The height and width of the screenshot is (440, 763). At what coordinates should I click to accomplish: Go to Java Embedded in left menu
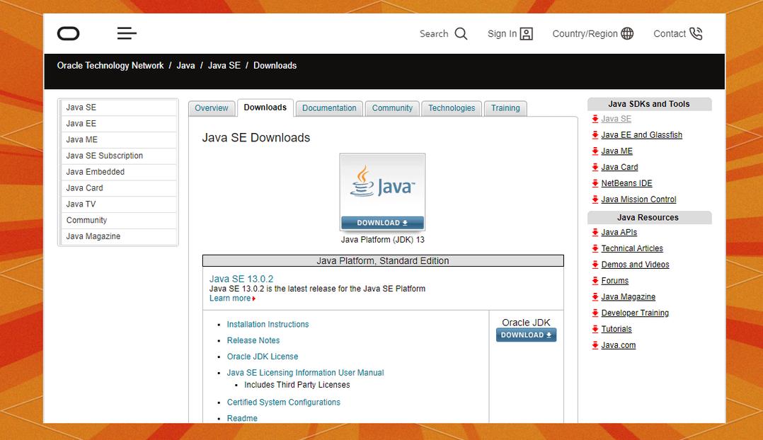pos(96,172)
